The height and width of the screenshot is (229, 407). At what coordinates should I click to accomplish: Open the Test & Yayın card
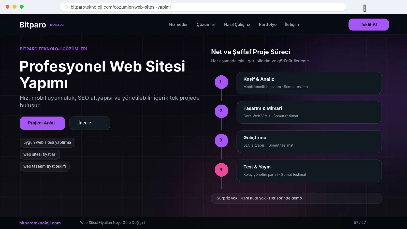[x=309, y=171]
